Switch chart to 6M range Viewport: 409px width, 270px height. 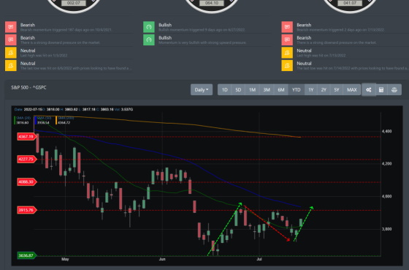(281, 90)
